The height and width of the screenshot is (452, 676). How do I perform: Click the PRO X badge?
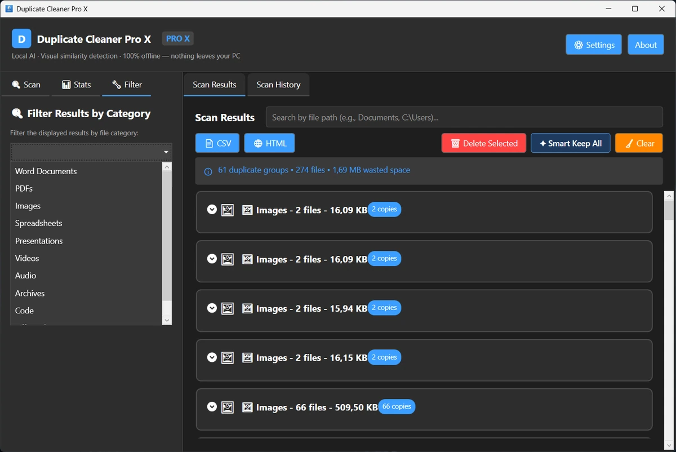point(178,38)
